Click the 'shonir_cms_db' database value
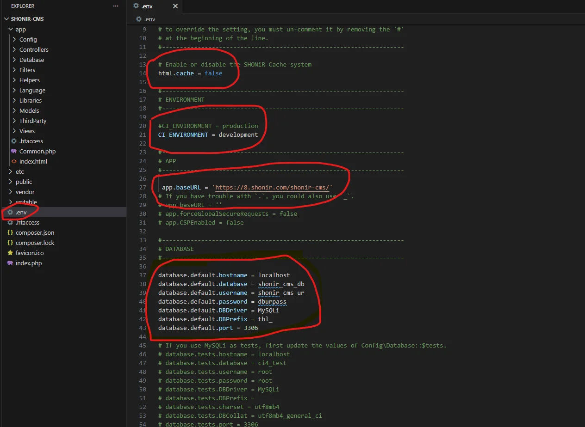 pyautogui.click(x=281, y=284)
